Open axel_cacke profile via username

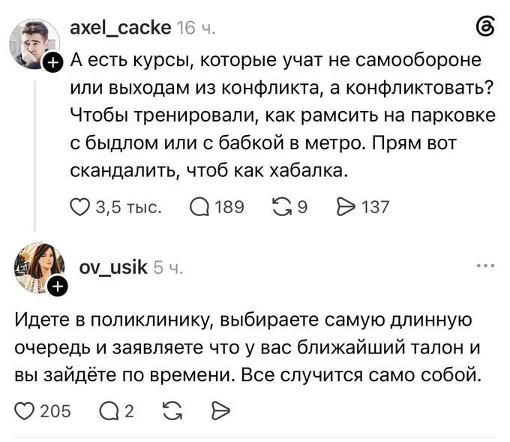[x=121, y=28]
